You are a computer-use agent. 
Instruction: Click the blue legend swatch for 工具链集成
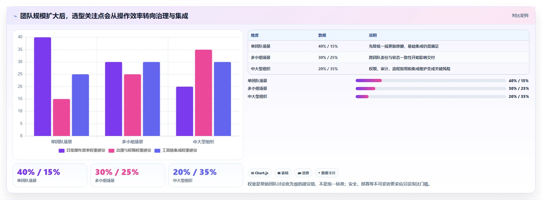click(157, 150)
